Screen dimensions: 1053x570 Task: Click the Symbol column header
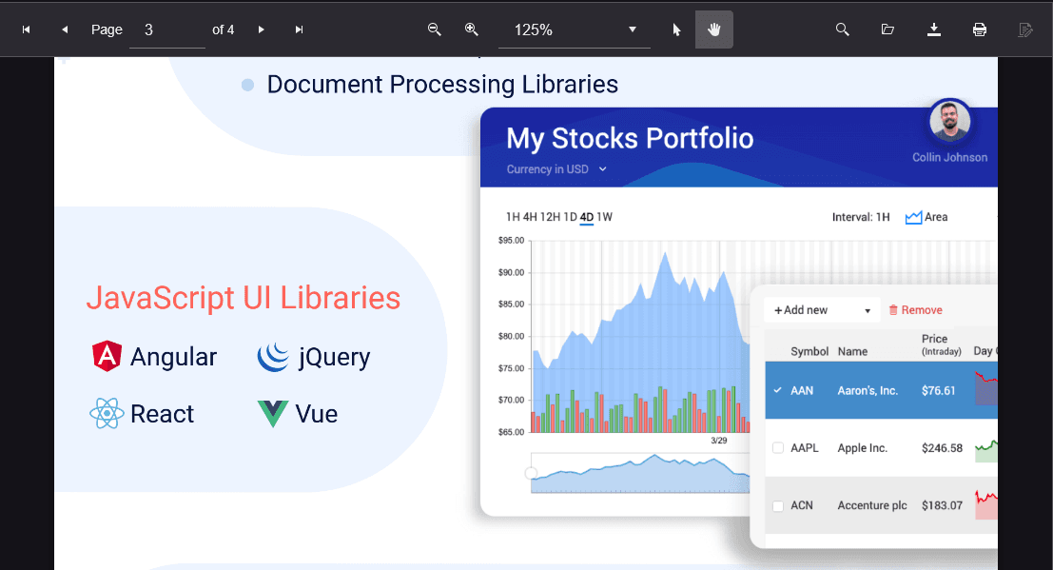809,351
